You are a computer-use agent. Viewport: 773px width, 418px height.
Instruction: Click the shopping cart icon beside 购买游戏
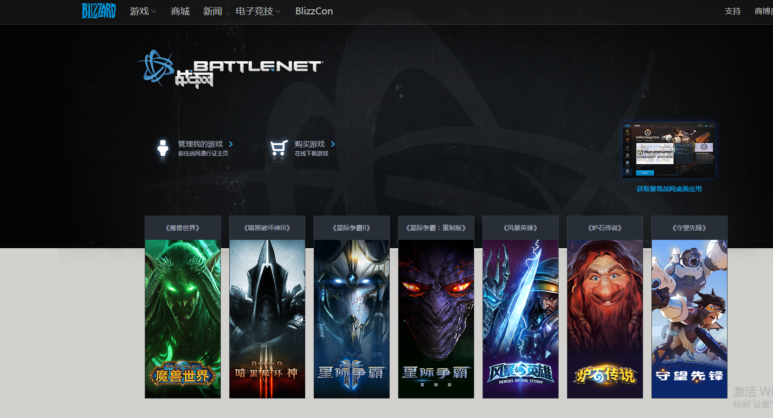pos(279,148)
